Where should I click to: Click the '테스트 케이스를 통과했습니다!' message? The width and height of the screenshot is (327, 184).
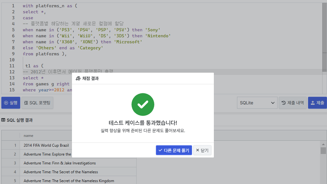click(143, 123)
